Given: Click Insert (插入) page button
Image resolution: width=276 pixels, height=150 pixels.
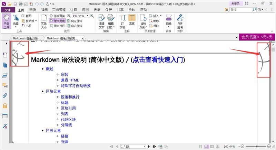Looking at the screenshot, I should pos(154,16).
